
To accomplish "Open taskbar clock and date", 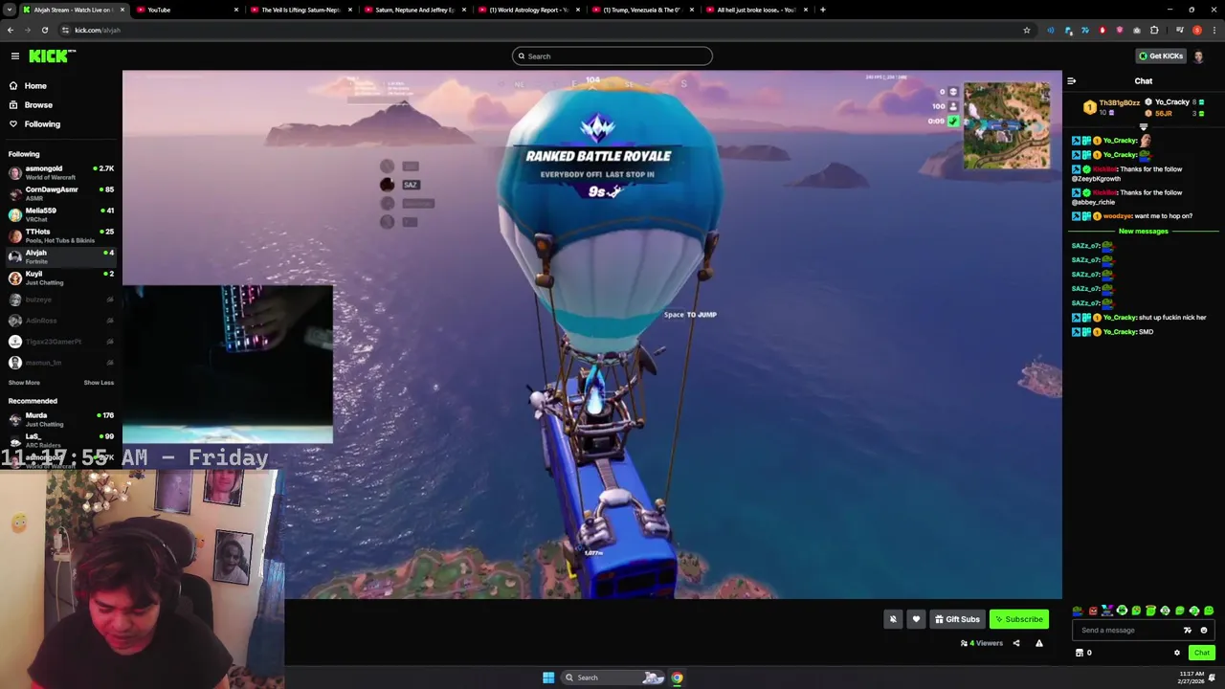I will (x=1193, y=678).
